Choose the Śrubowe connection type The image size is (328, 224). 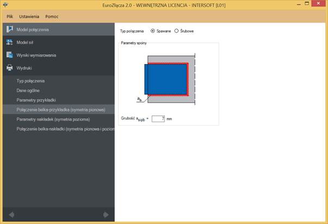pyautogui.click(x=184, y=31)
